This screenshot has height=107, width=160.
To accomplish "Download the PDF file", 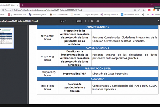I will pyautogui.click(x=159, y=21).
